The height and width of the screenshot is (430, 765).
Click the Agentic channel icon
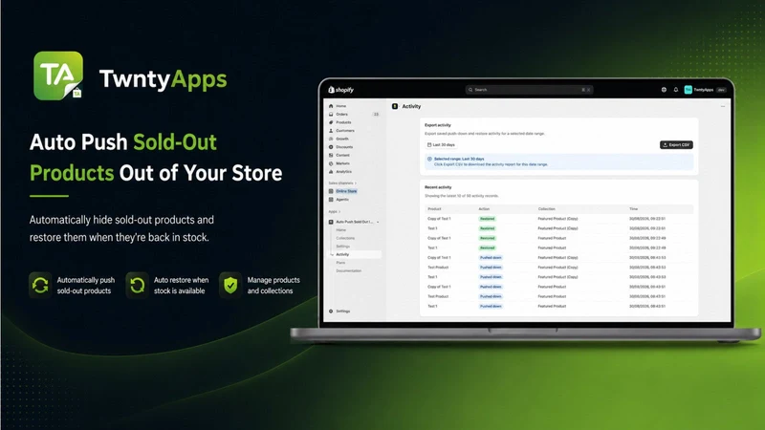tap(331, 200)
